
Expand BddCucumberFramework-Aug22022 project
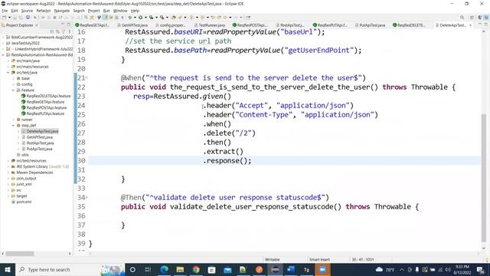click(3, 38)
